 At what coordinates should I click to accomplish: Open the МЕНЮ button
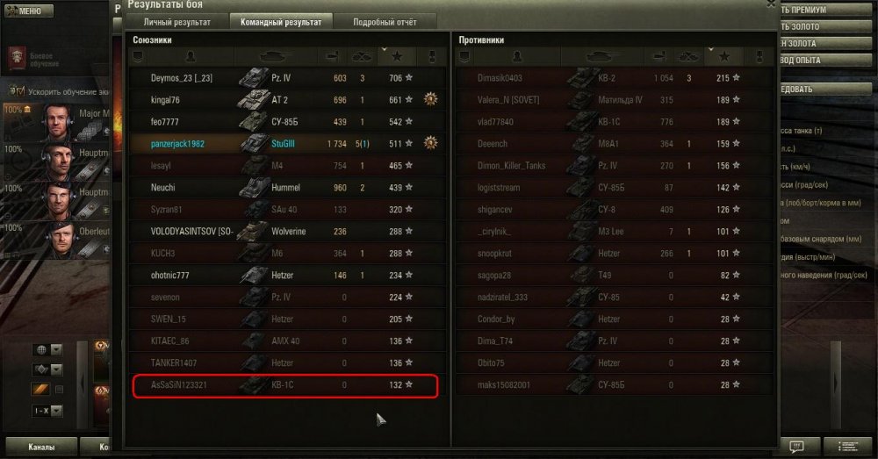point(29,11)
